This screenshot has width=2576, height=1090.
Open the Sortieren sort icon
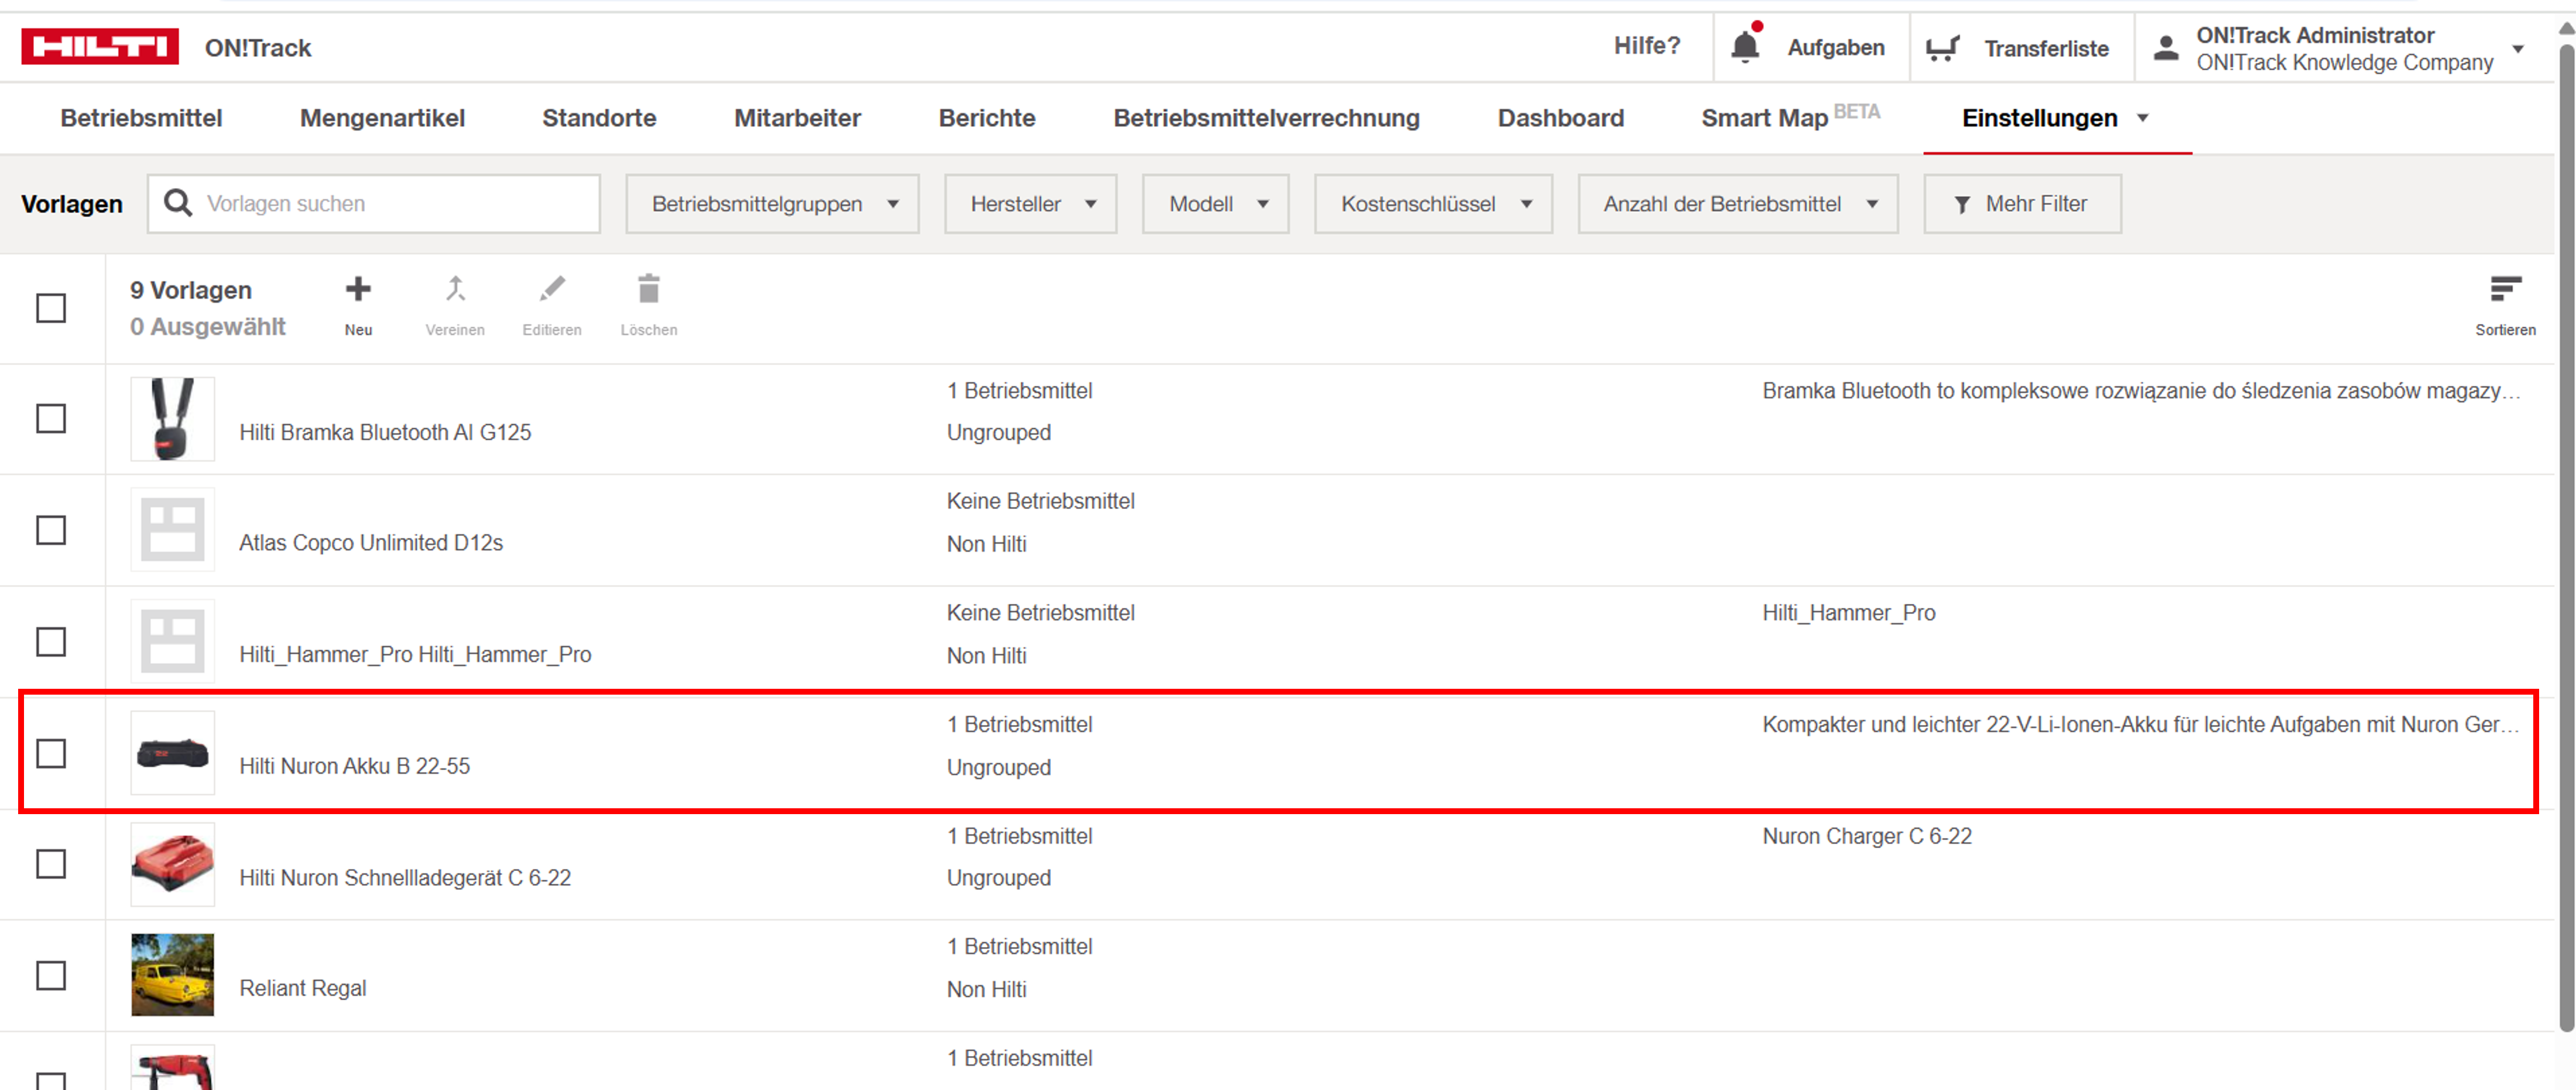[x=2505, y=290]
